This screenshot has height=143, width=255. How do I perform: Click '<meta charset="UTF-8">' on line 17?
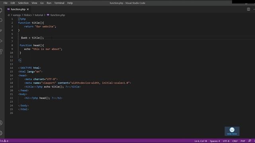tap(41, 79)
